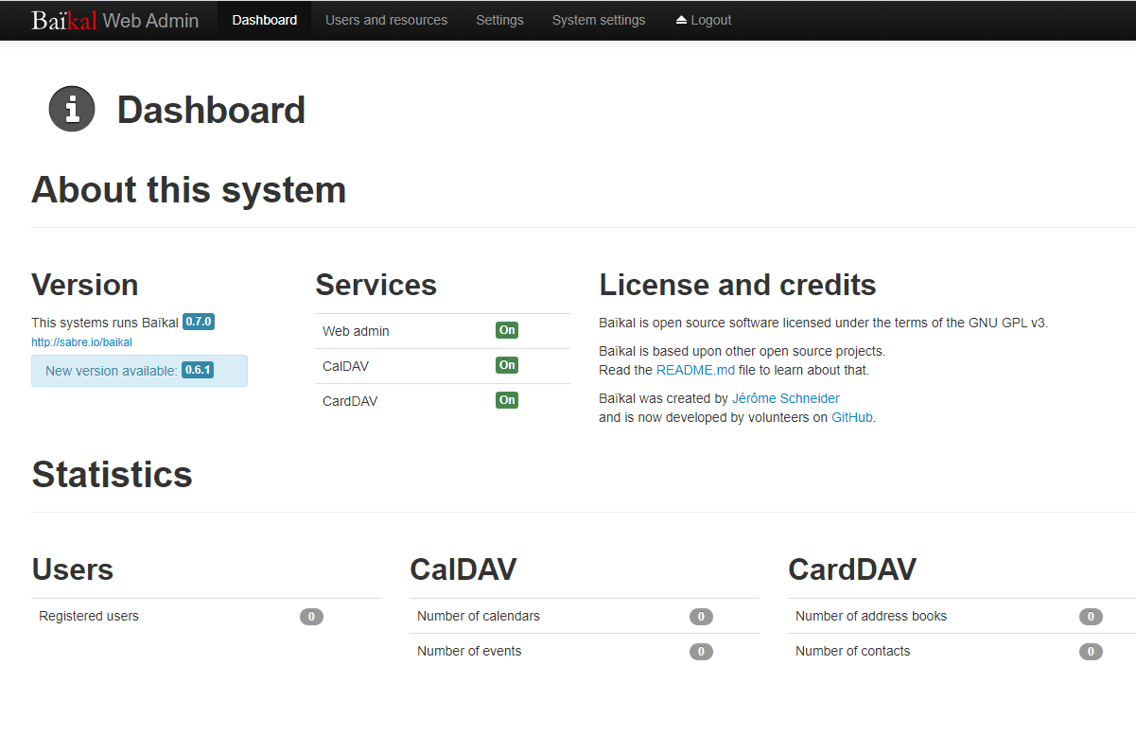Click the Number of contacts count badge

[1091, 652]
